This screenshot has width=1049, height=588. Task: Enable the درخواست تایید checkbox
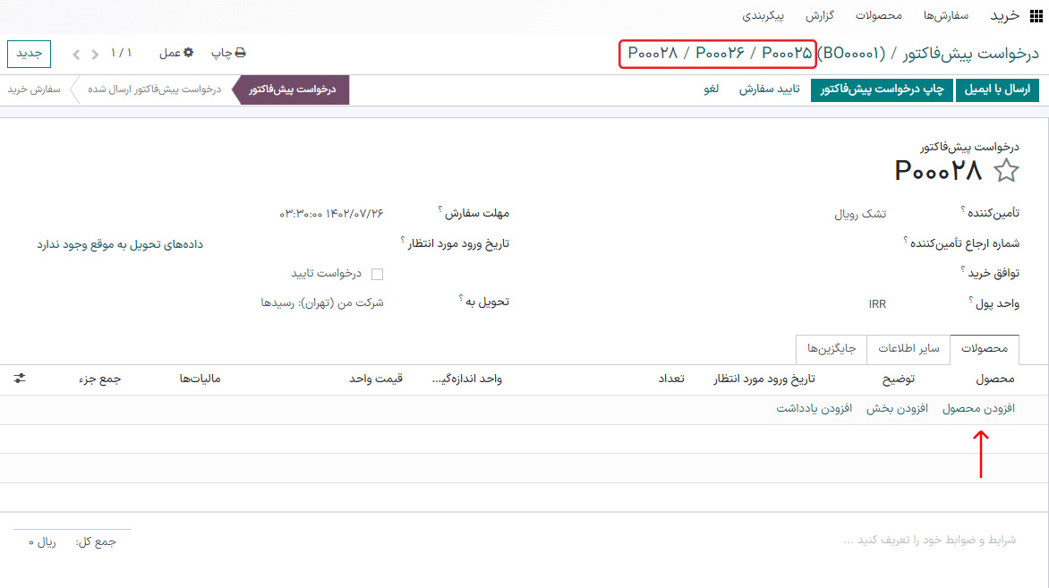[x=377, y=273]
